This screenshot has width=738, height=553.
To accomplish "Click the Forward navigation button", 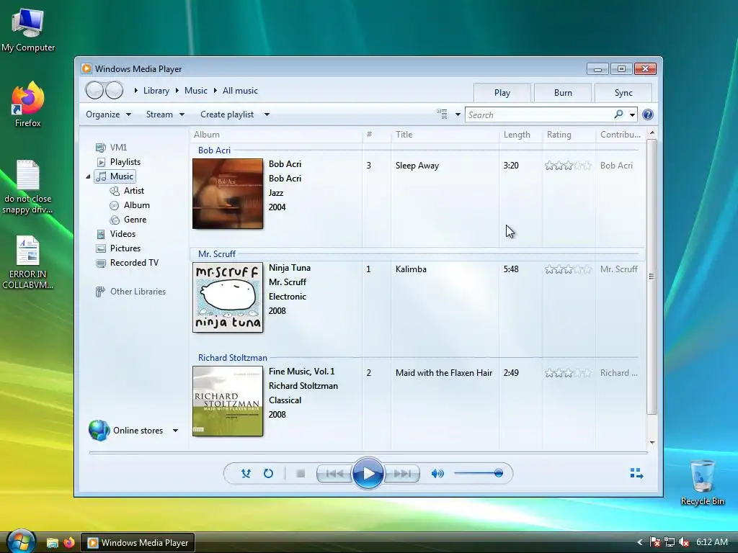I will coord(114,90).
